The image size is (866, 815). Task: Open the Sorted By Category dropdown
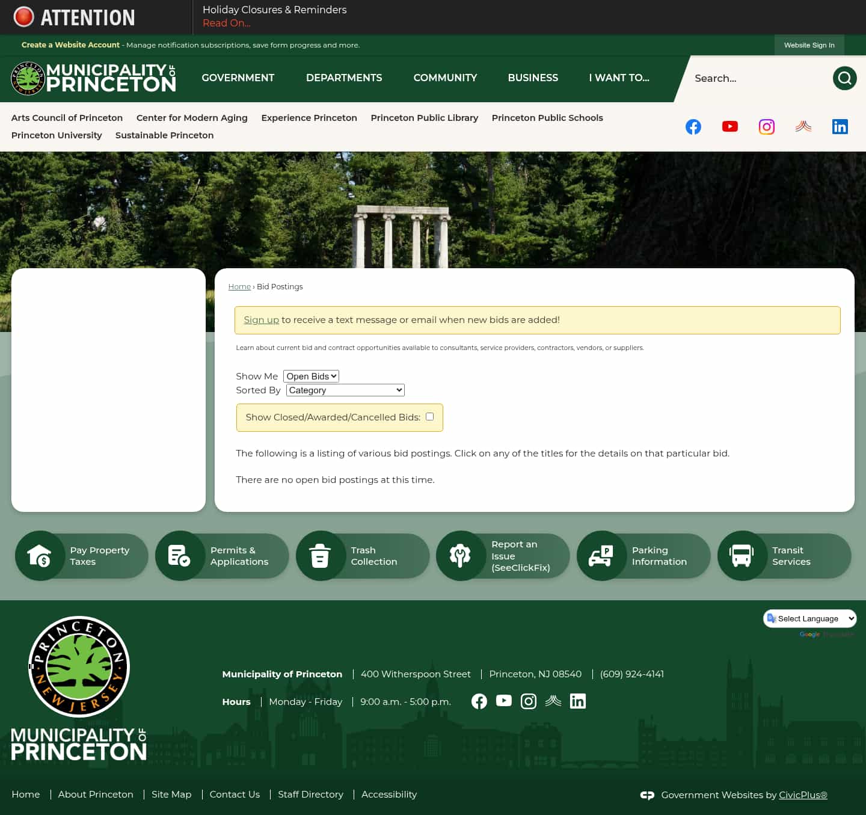pyautogui.click(x=345, y=390)
